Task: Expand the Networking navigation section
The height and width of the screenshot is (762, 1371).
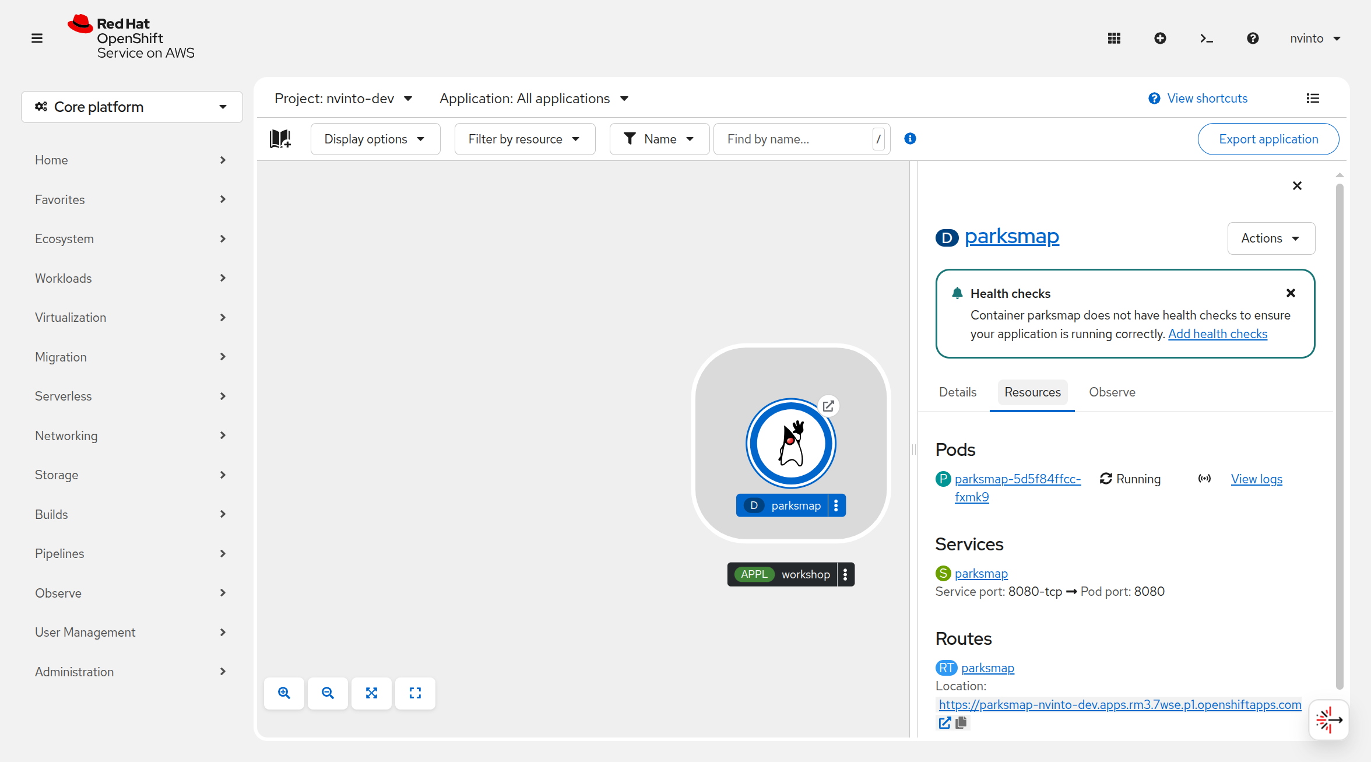Action: [131, 436]
